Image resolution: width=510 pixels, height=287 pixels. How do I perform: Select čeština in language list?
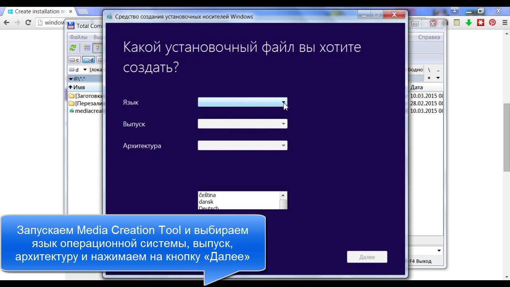click(x=239, y=195)
